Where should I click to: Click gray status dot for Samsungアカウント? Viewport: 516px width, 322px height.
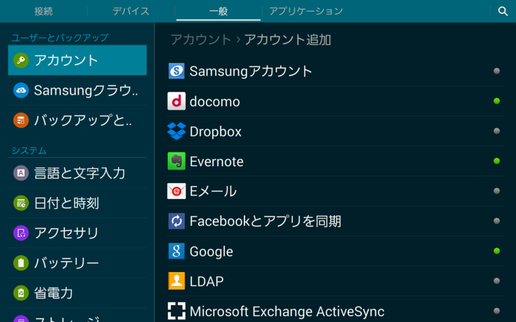[x=497, y=71]
